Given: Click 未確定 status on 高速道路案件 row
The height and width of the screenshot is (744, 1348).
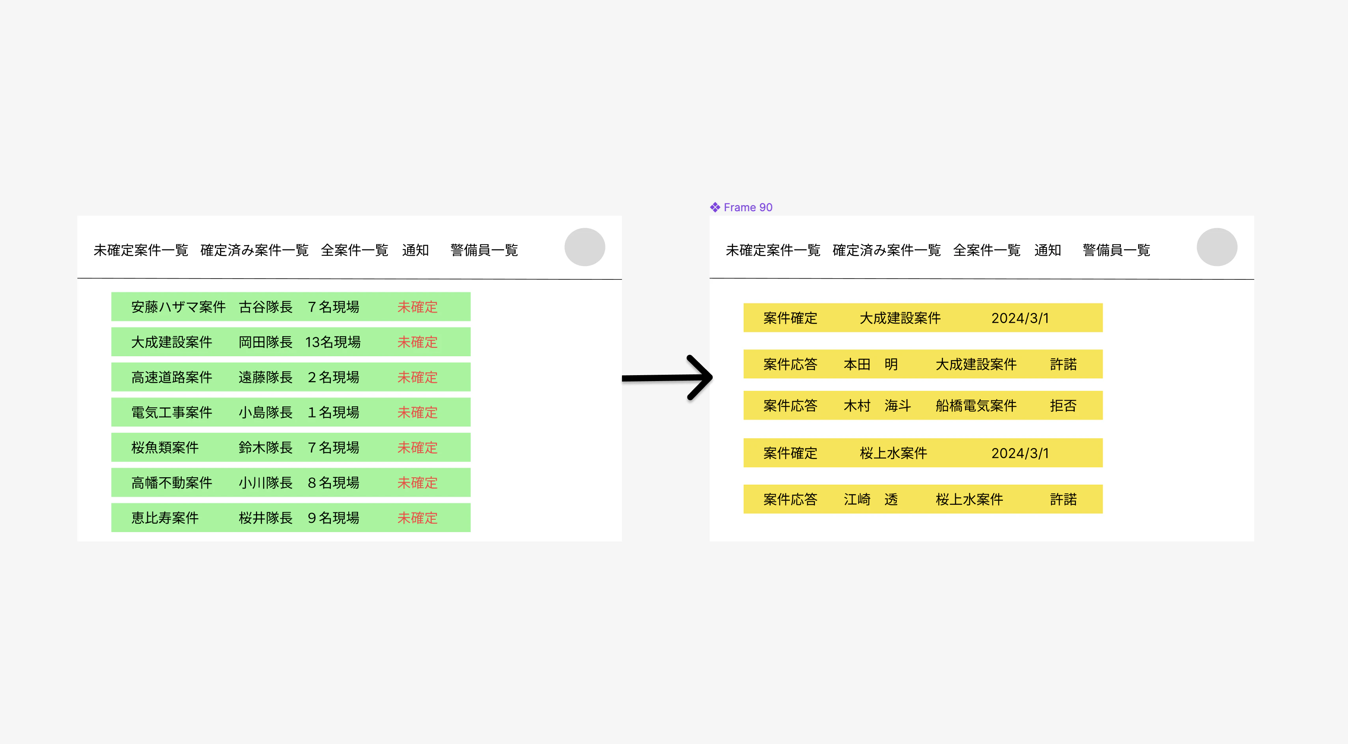Looking at the screenshot, I should pyautogui.click(x=417, y=378).
